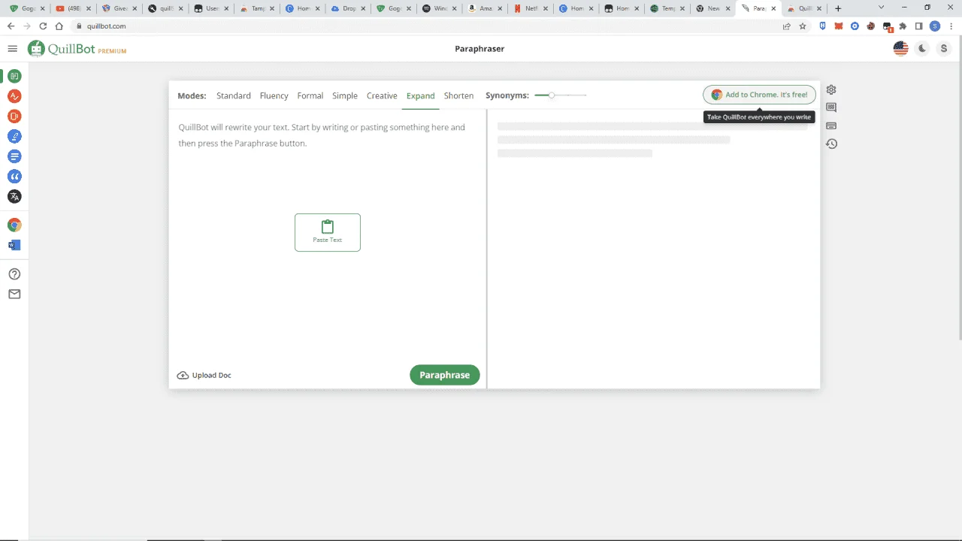
Task: Click the Contact us envelope icon
Action: pyautogui.click(x=14, y=295)
